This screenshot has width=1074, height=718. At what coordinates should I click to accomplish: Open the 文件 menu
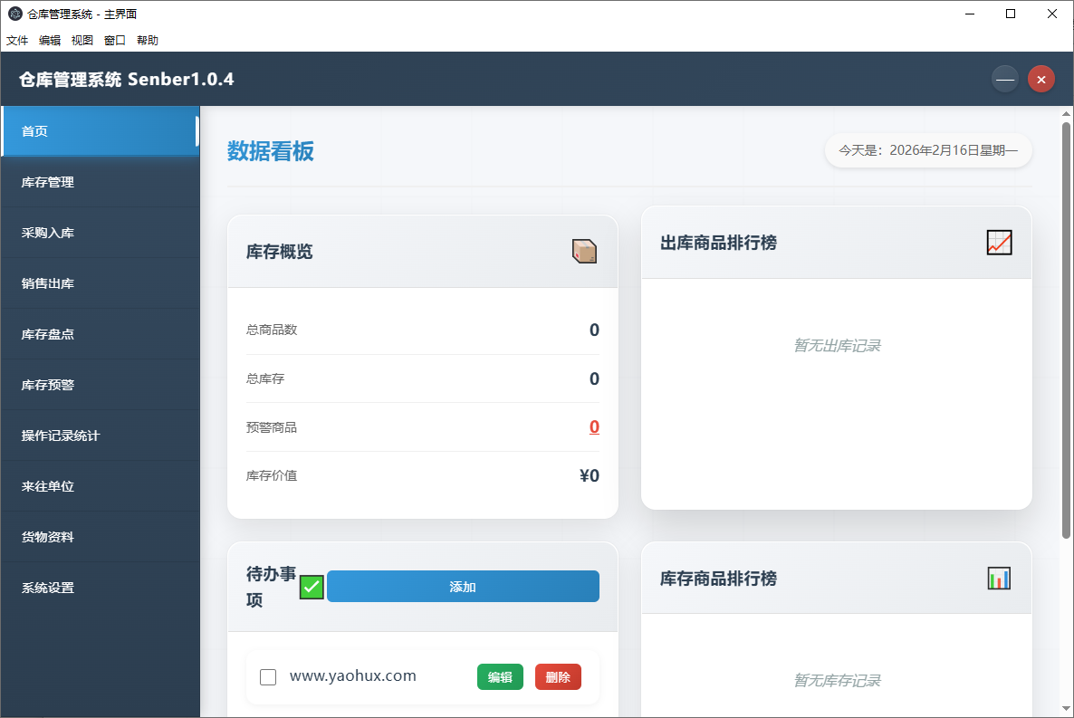click(x=17, y=40)
